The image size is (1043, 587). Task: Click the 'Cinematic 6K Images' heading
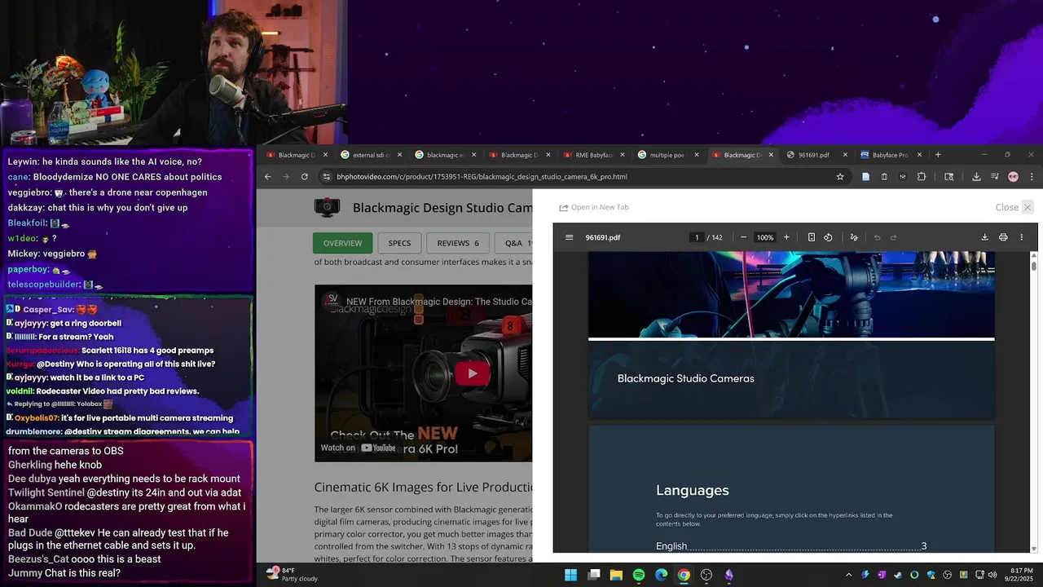(423, 487)
